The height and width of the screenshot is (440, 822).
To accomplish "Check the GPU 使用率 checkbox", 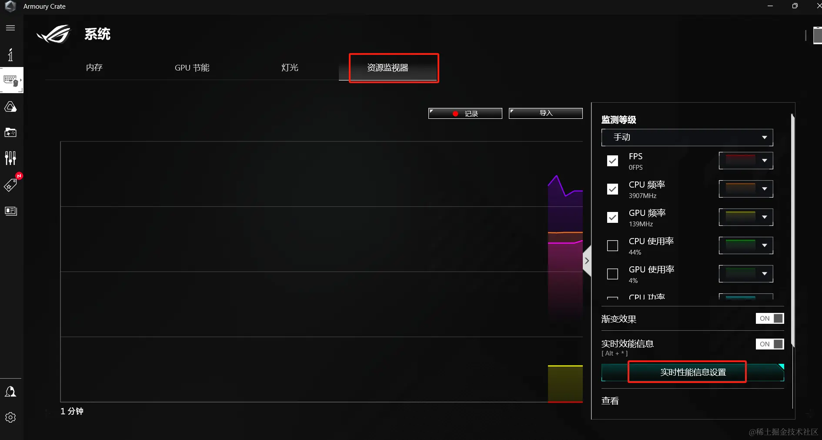I will click(612, 274).
